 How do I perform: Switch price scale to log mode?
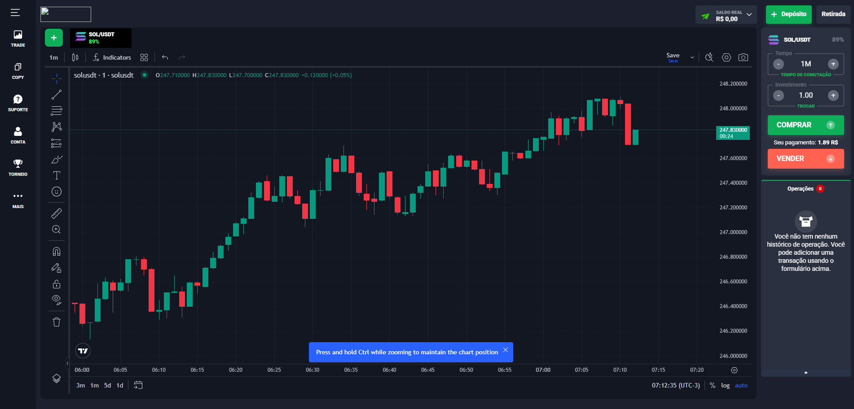tap(725, 385)
